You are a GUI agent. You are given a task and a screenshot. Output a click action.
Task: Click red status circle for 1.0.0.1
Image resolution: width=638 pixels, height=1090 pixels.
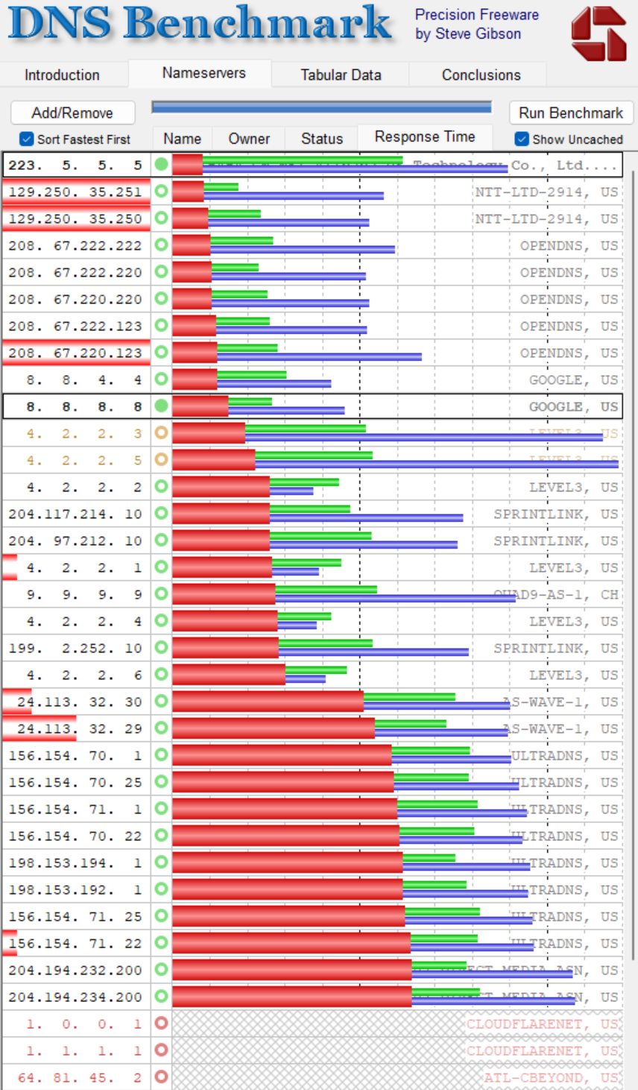click(161, 1023)
